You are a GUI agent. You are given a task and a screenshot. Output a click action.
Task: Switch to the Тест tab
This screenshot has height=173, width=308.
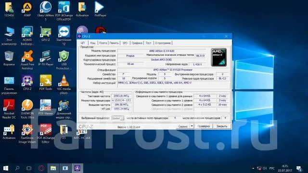coord(149,43)
